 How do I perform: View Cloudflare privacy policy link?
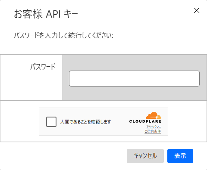pos(153,127)
